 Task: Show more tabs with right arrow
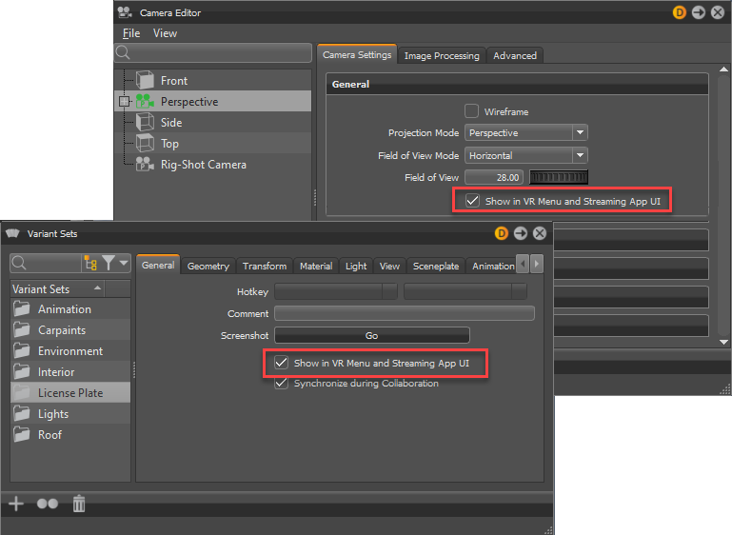(x=537, y=265)
